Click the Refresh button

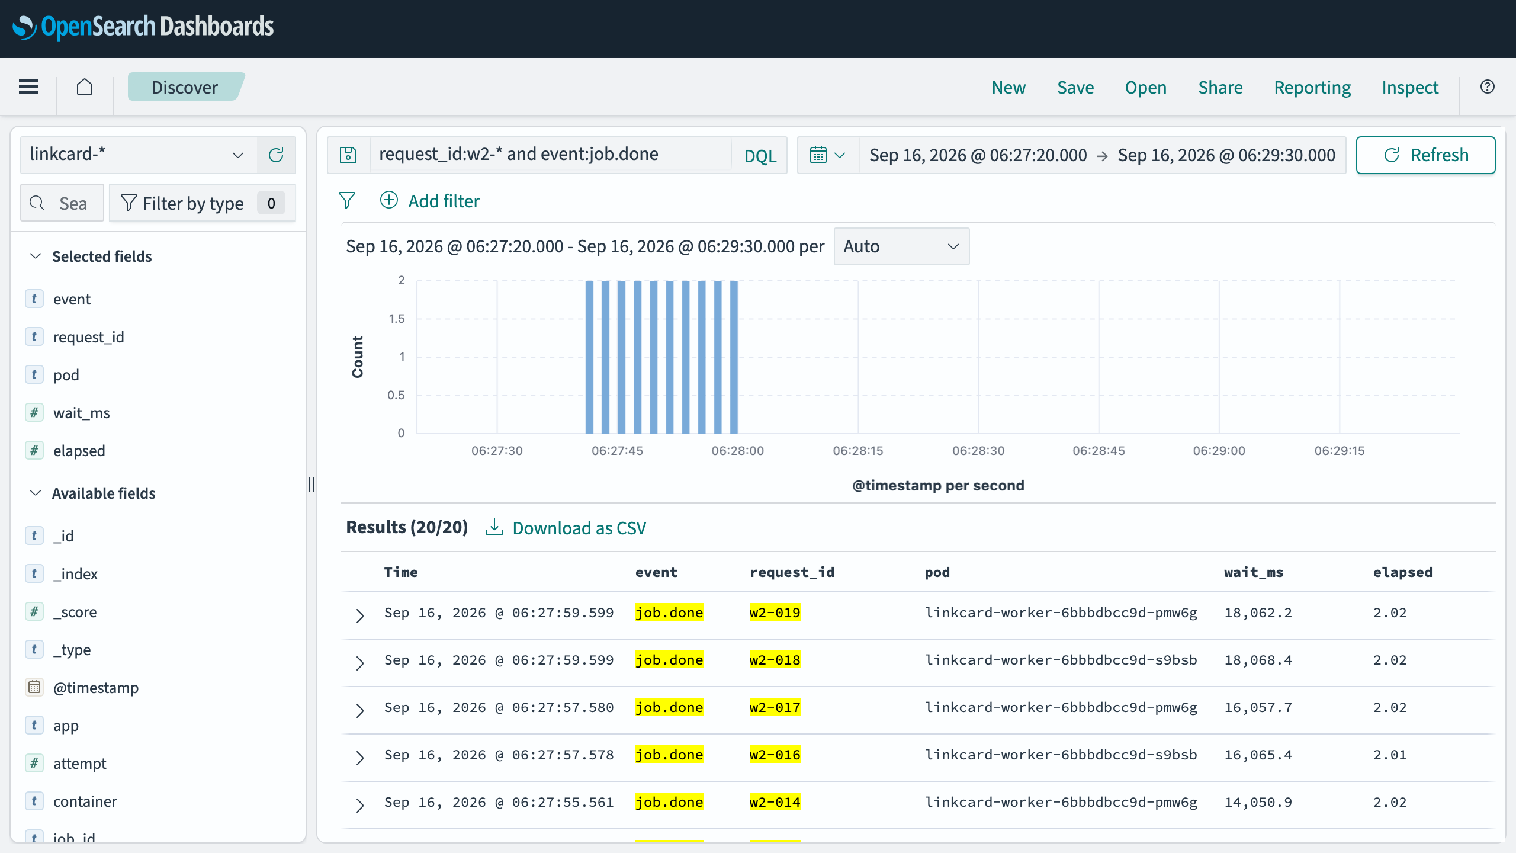[x=1425, y=155]
